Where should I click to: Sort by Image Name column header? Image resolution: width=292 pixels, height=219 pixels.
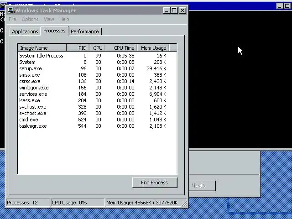[42, 48]
